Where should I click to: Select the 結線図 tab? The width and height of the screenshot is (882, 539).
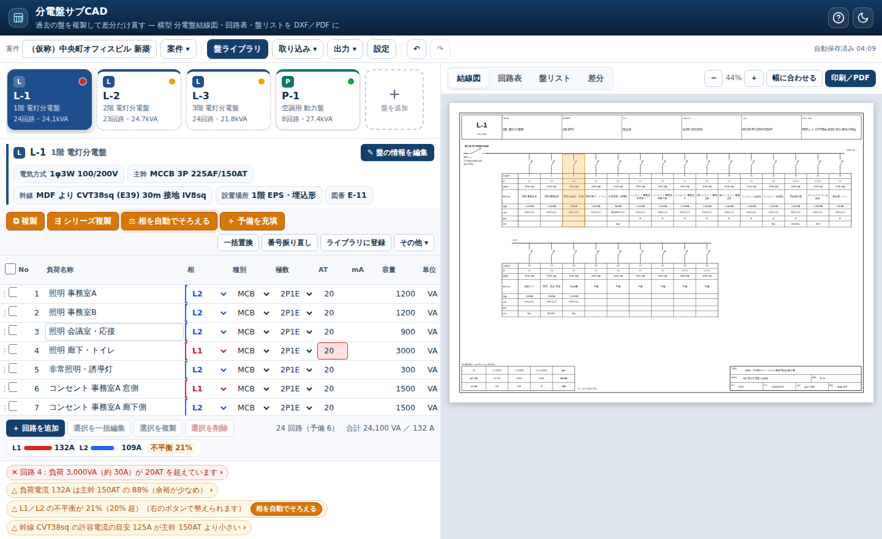pos(469,78)
